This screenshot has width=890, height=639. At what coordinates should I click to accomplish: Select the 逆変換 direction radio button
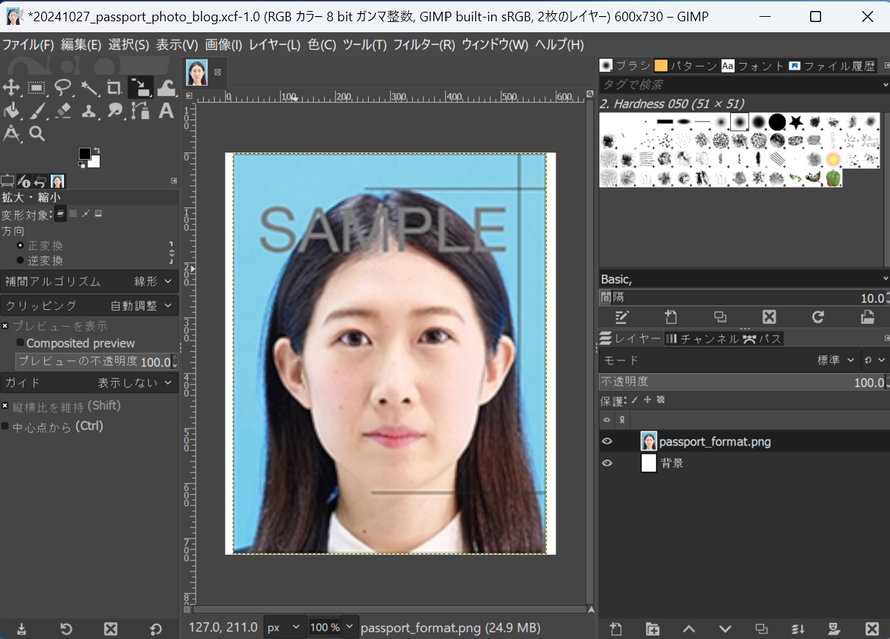click(x=21, y=260)
